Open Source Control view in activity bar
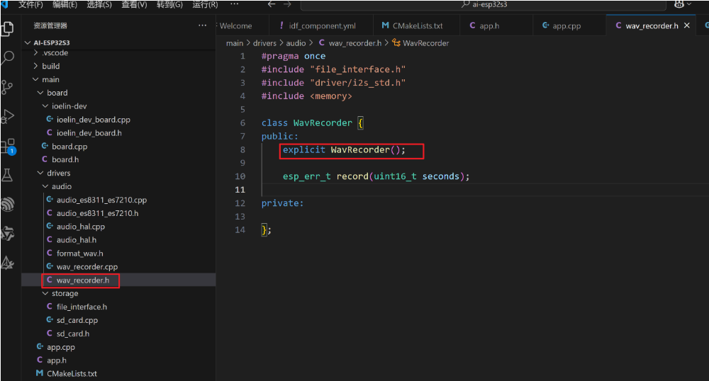 [x=8, y=87]
